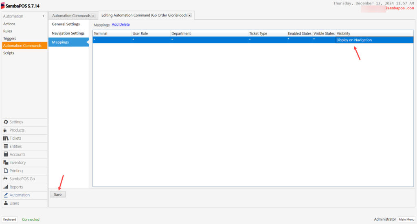The width and height of the screenshot is (417, 224).
Task: Click the Ticket Type column header
Action: pyautogui.click(x=267, y=33)
